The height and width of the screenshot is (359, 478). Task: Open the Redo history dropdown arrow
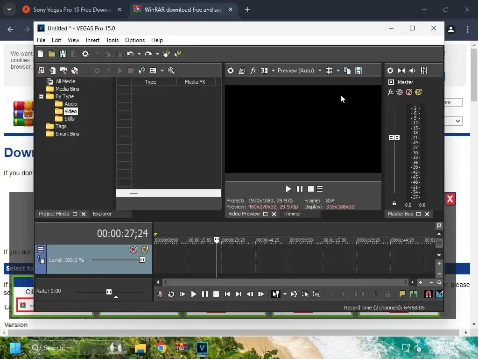pyautogui.click(x=158, y=54)
